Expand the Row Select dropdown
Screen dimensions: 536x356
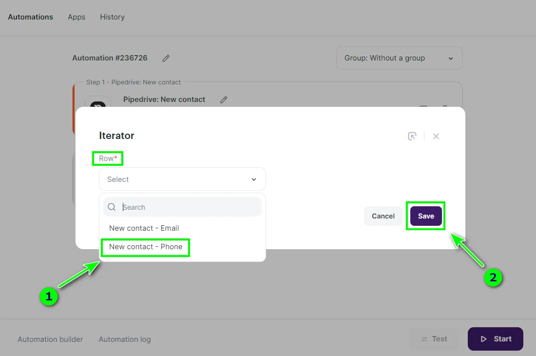click(x=182, y=179)
